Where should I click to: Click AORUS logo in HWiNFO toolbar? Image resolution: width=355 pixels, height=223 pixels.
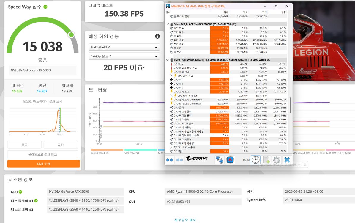pyautogui.click(x=197, y=158)
